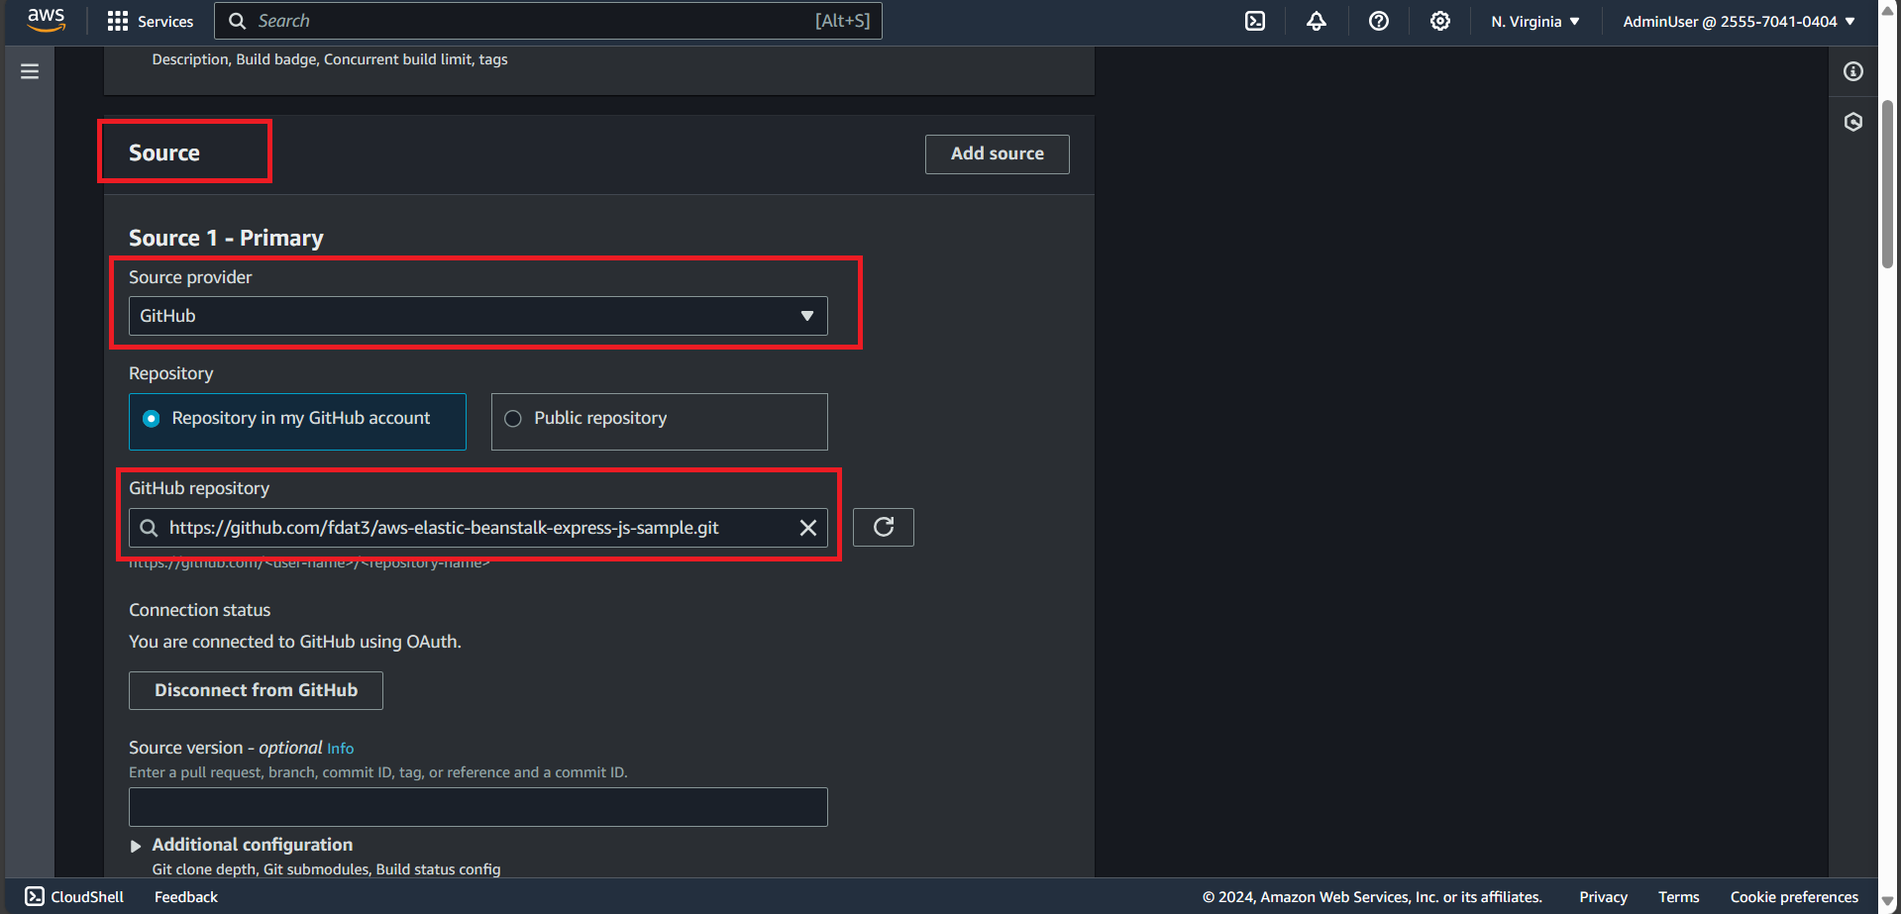1901x914 pixels.
Task: Open the Privacy link
Action: point(1603,896)
